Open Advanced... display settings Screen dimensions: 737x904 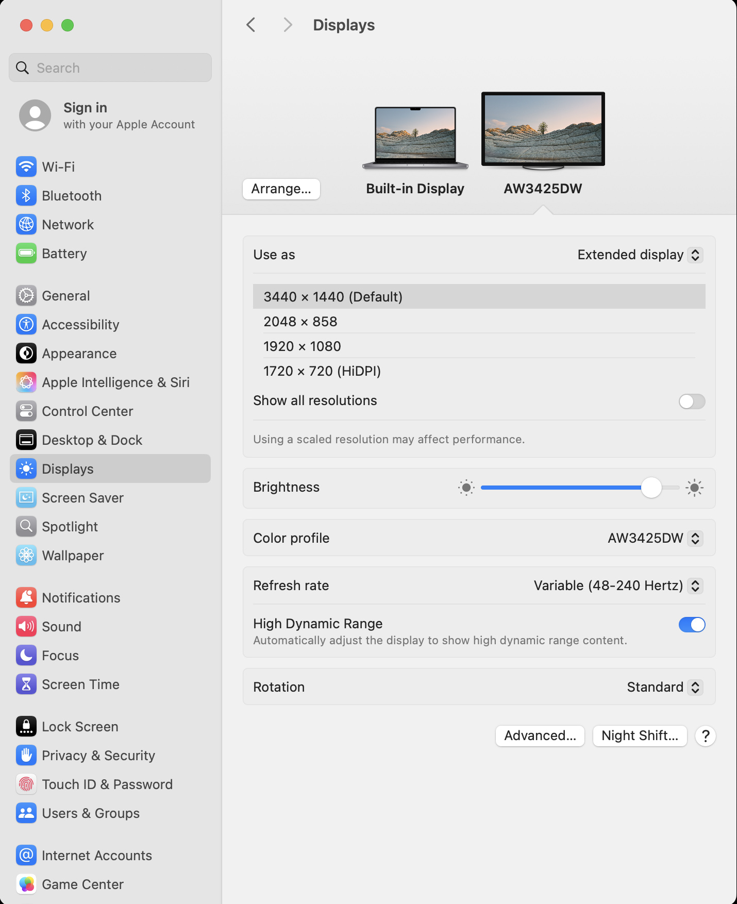click(x=540, y=735)
